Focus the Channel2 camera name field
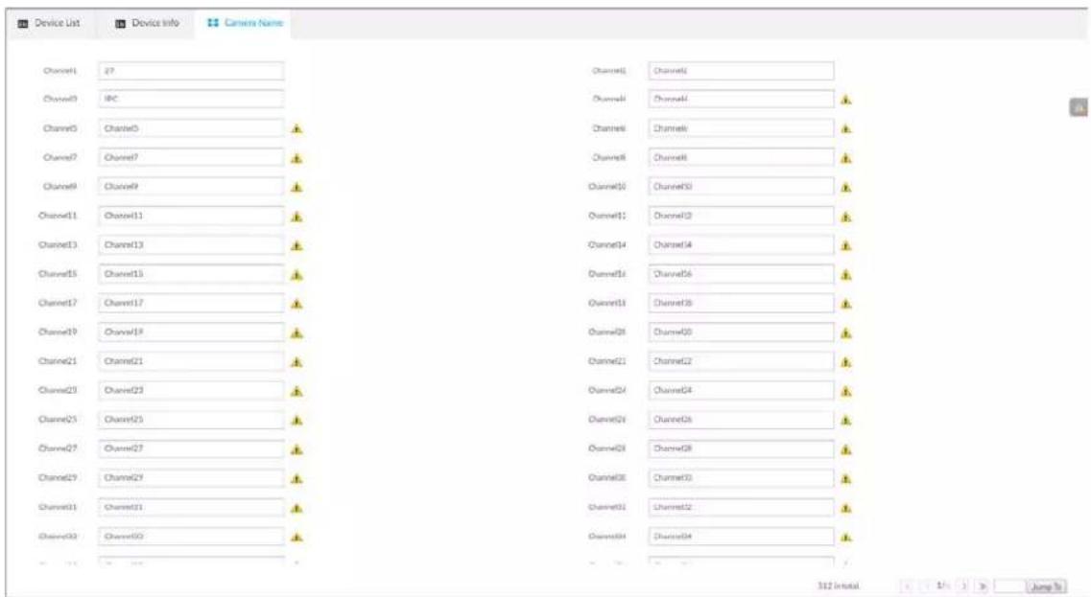The image size is (1091, 597). click(x=741, y=70)
